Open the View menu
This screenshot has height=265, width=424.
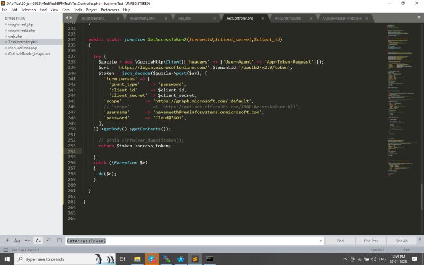55,10
